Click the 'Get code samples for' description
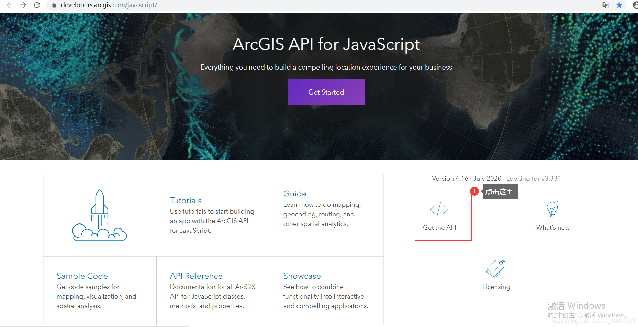The height and width of the screenshot is (327, 638). tap(96, 296)
